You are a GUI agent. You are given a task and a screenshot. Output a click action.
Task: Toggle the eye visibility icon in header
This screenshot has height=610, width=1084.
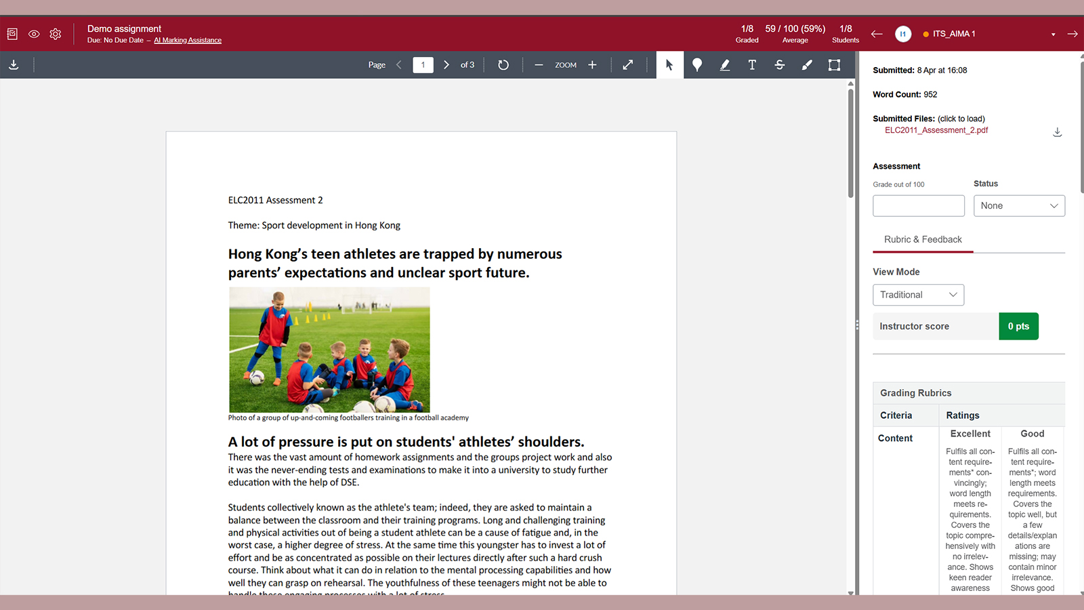(x=34, y=34)
